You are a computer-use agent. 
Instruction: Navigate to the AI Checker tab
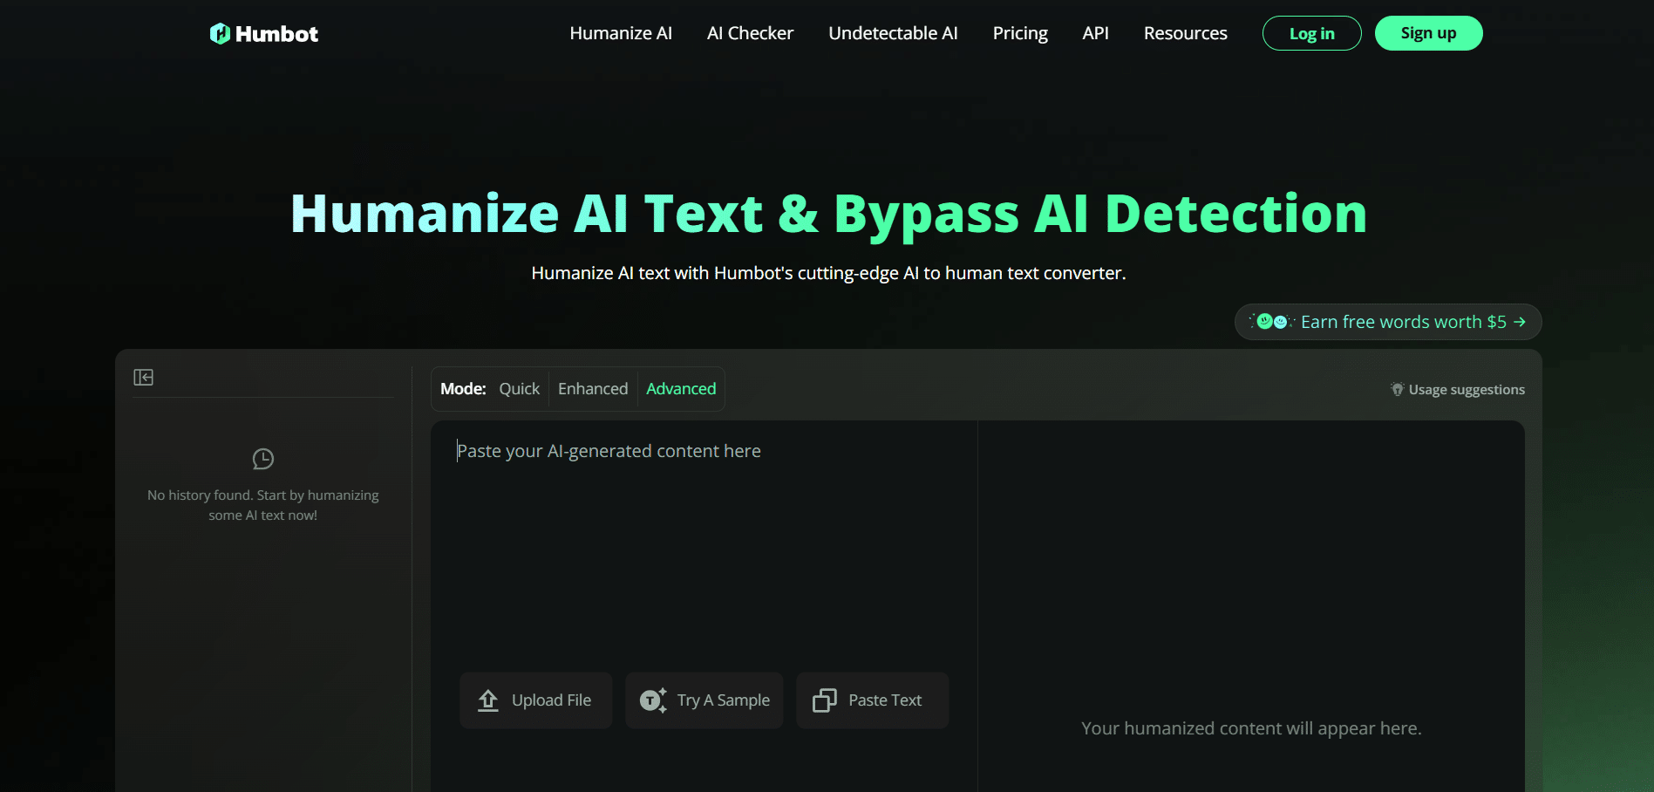coord(750,33)
